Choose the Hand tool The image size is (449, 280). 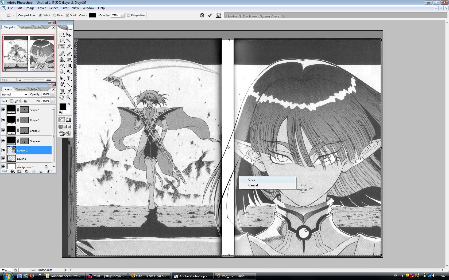pos(62,98)
